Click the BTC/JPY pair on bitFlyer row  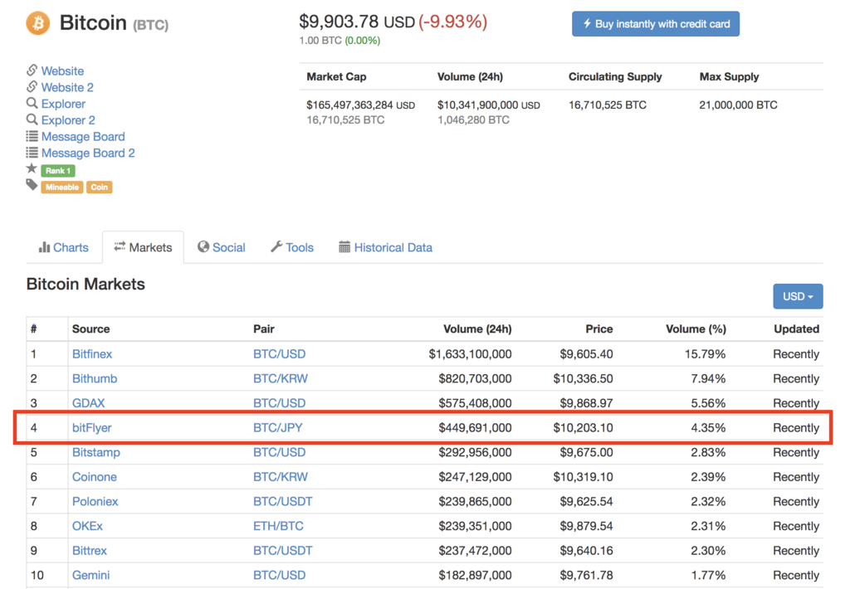[277, 427]
